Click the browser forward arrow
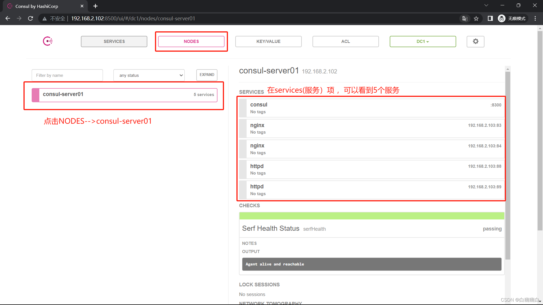Image resolution: width=543 pixels, height=305 pixels. click(19, 18)
